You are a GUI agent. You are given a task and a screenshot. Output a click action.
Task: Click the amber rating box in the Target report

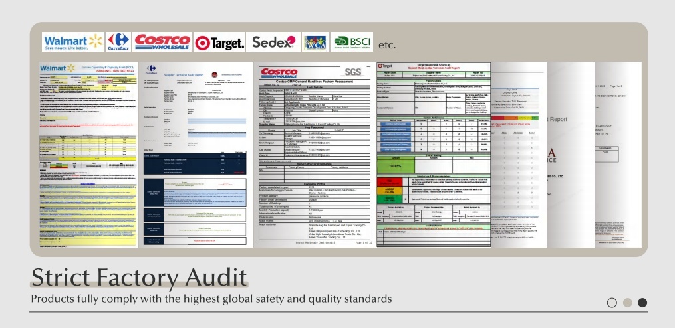[x=390, y=191]
